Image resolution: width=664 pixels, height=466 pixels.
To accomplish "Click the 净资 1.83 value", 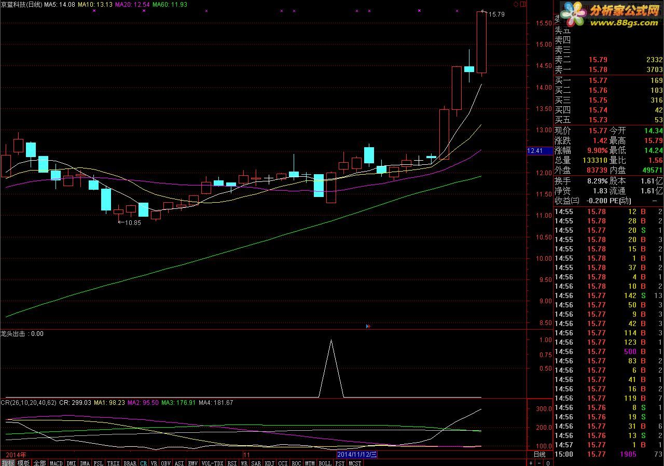I will 600,191.
